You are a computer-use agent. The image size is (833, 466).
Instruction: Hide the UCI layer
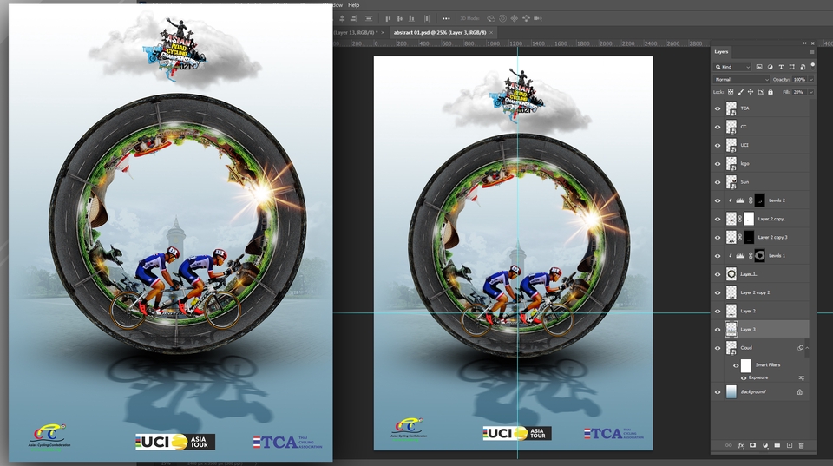pyautogui.click(x=718, y=145)
